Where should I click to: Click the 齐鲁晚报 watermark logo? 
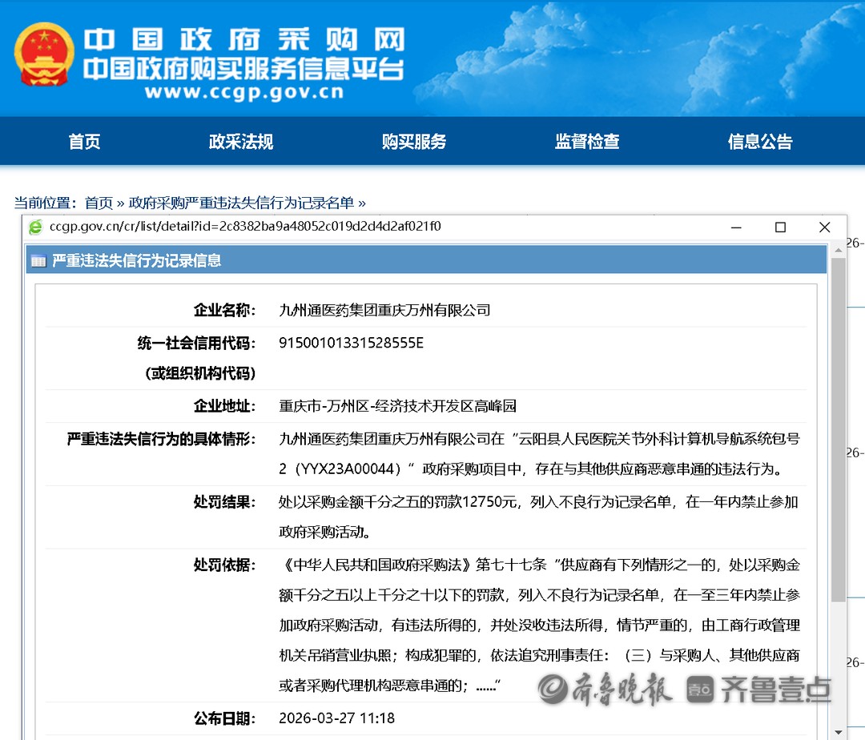click(x=605, y=689)
